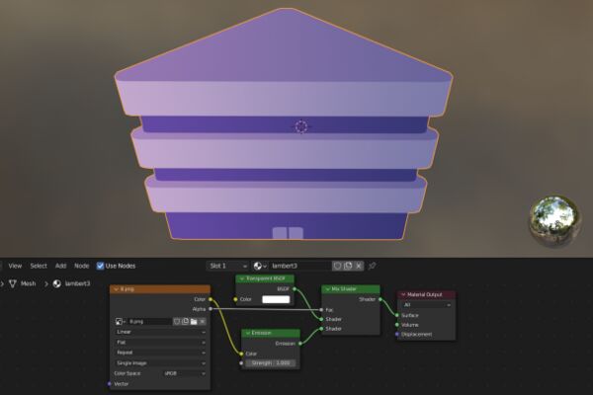593x395 pixels.
Task: Collapse the Mix Shader node
Action: click(x=328, y=289)
